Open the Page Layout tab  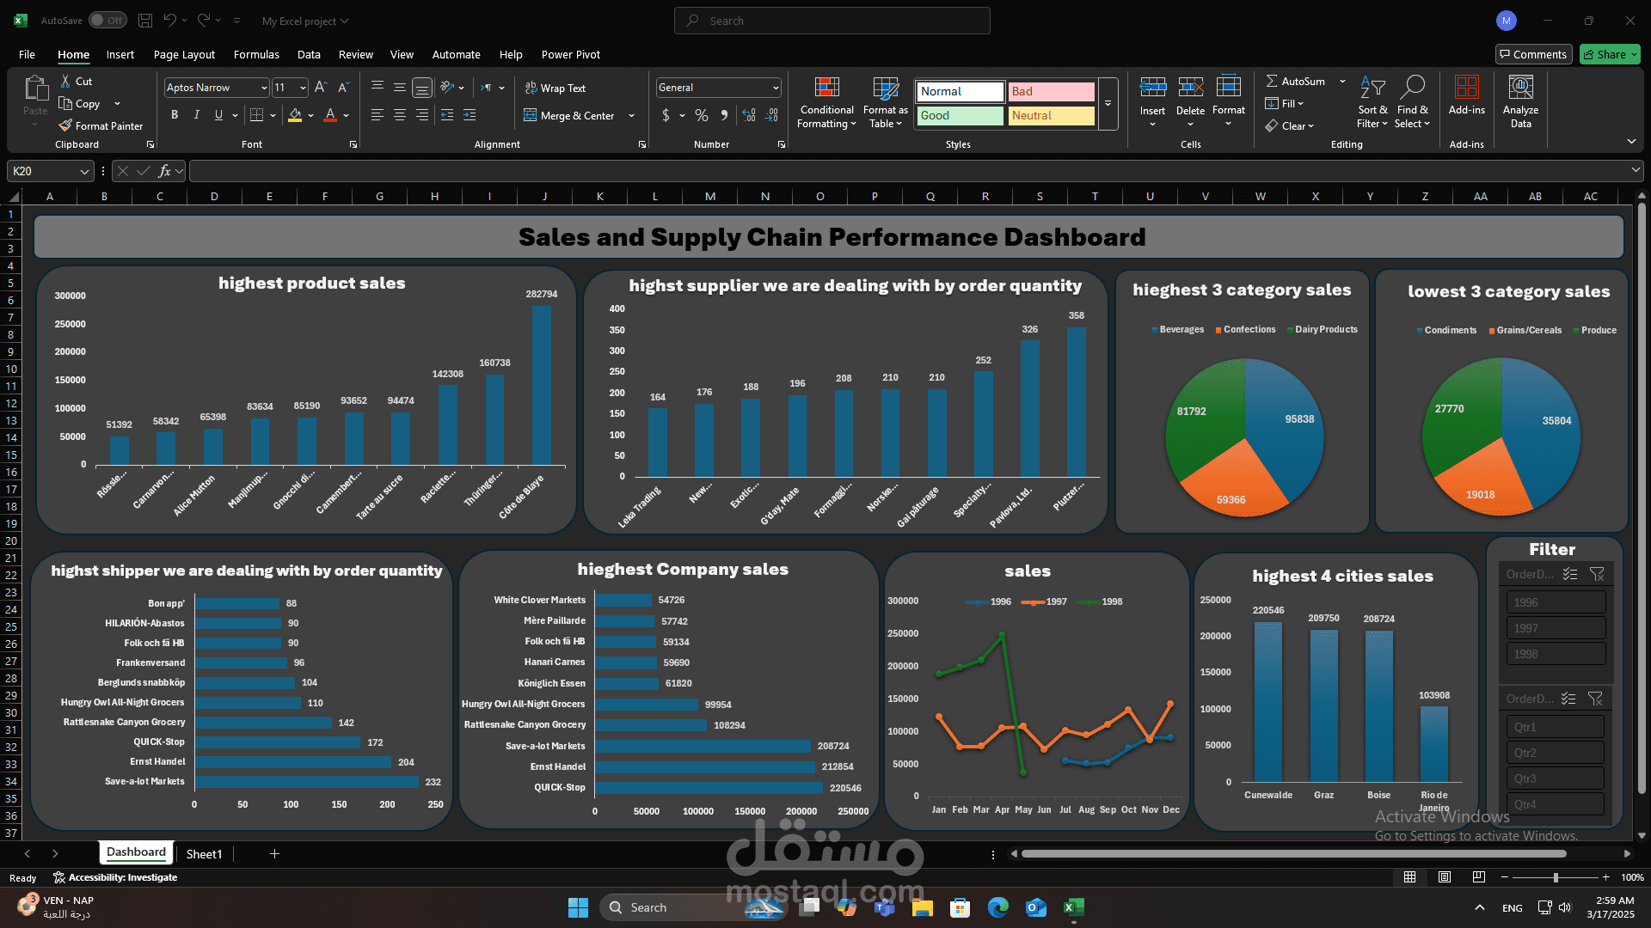click(184, 54)
